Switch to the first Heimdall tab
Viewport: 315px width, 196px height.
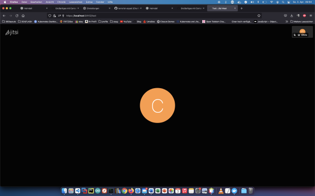pos(33,8)
